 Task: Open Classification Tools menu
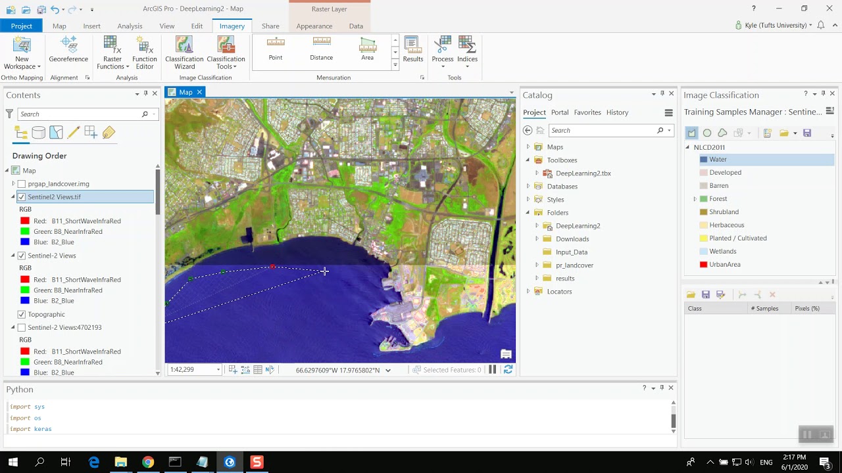[x=226, y=53]
